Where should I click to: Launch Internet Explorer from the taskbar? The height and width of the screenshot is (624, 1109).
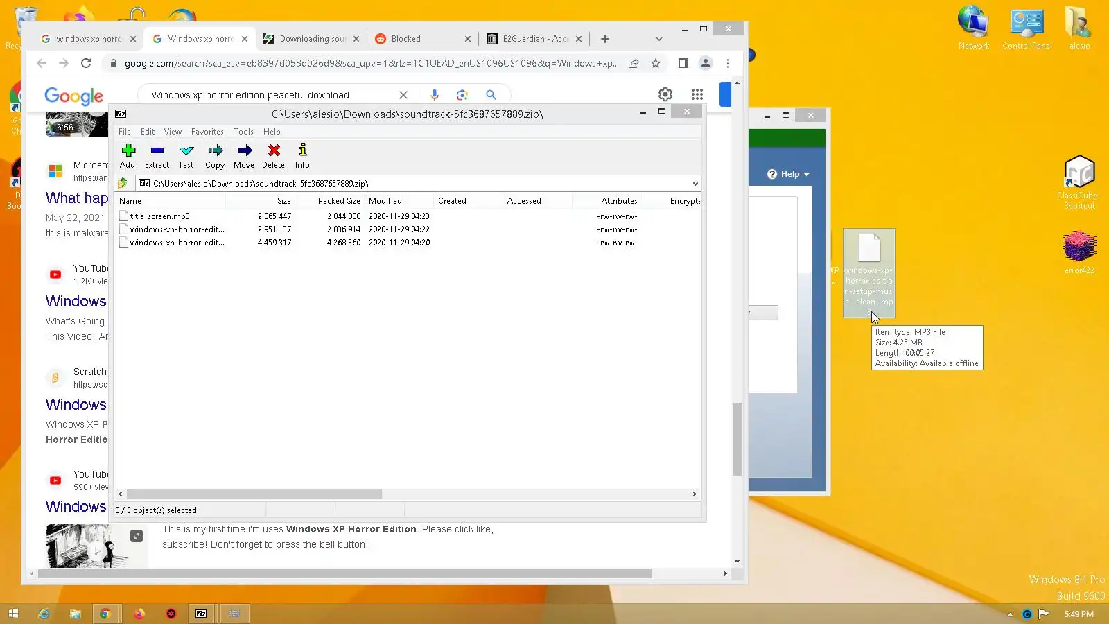coord(44,614)
